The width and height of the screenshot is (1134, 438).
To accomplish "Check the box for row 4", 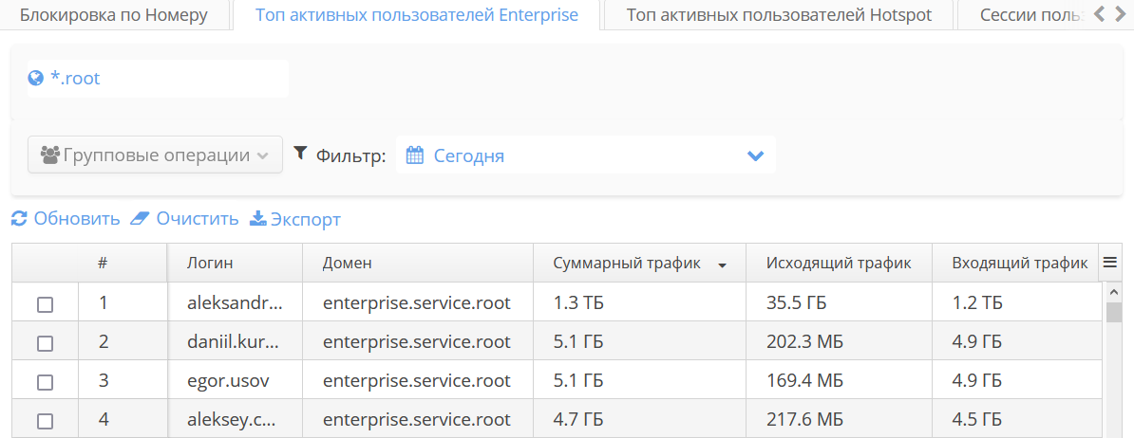I will tap(45, 420).
